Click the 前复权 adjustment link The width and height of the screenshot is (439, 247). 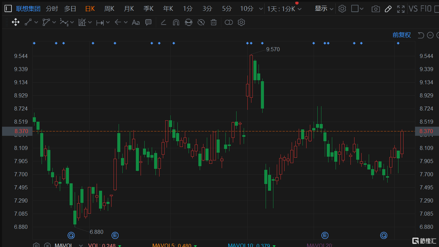tap(401, 35)
